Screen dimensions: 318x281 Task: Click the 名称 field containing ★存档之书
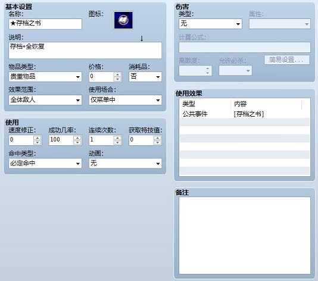[45, 24]
